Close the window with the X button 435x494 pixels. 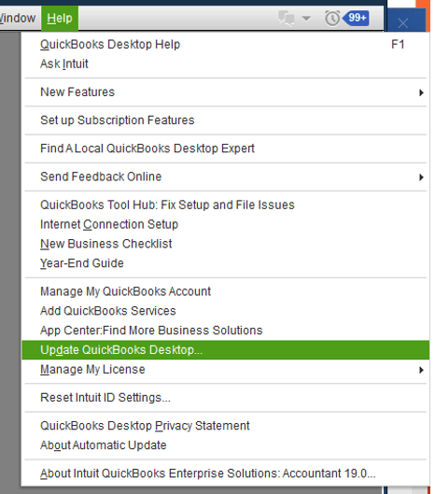[403, 22]
